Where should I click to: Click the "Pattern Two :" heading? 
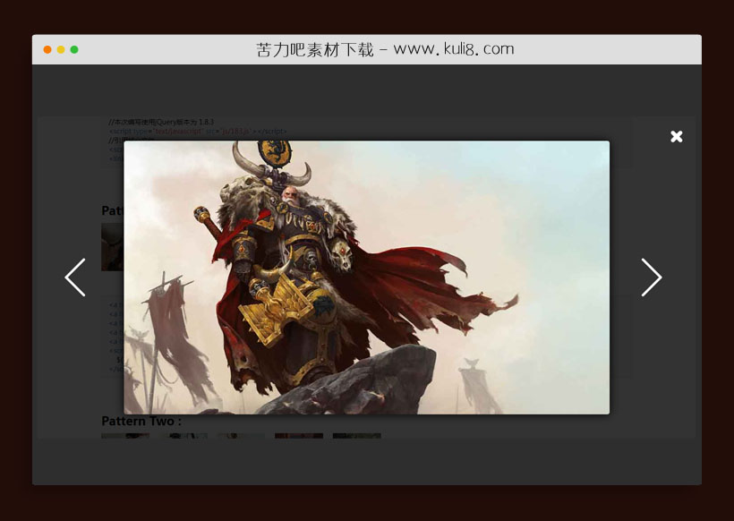click(x=141, y=421)
